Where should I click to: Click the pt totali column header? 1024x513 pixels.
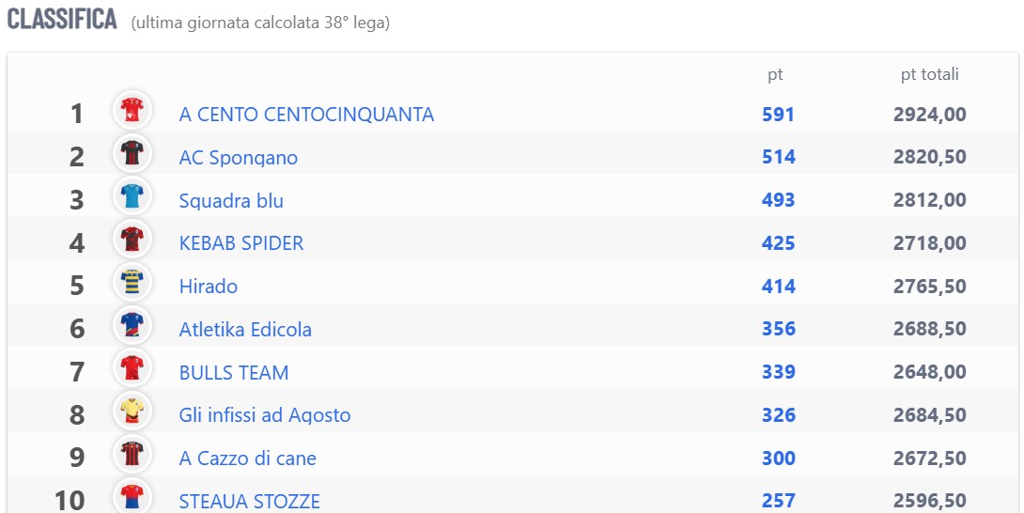930,74
